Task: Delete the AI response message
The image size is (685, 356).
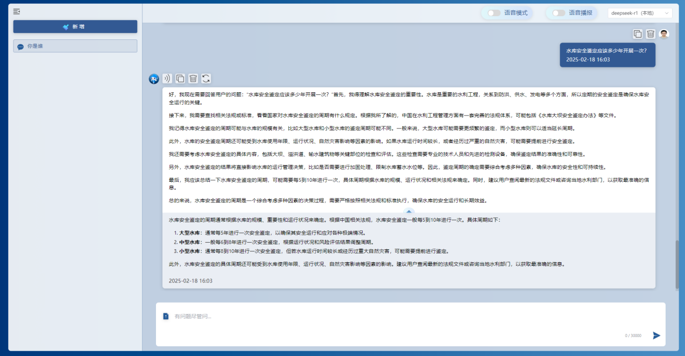Action: coord(193,79)
